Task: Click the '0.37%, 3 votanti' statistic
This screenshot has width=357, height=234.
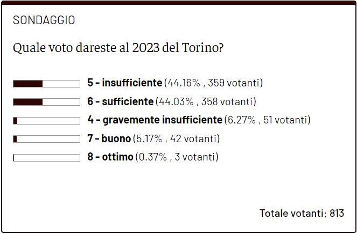Action: point(177,157)
